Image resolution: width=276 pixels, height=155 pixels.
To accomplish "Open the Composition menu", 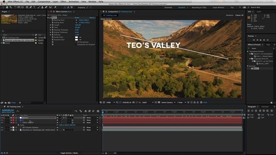I will tap(44, 2).
